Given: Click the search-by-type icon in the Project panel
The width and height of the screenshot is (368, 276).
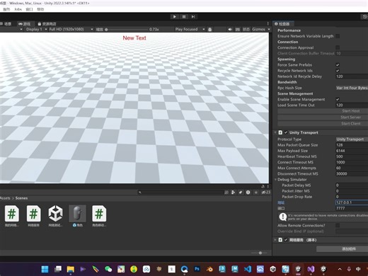Looking at the screenshot, I should (234, 192).
